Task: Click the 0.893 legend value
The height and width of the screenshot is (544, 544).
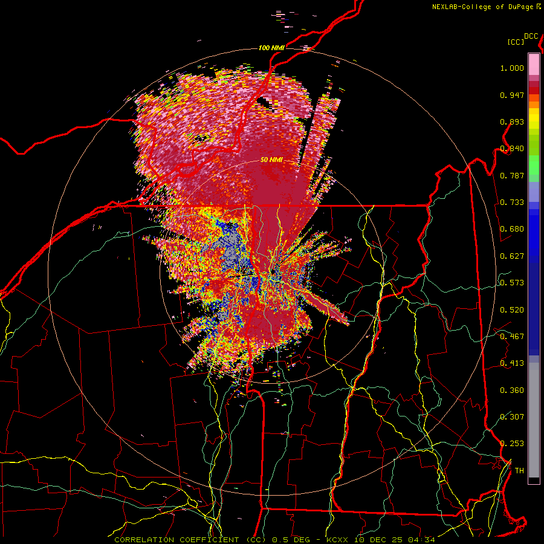Action: pos(512,121)
